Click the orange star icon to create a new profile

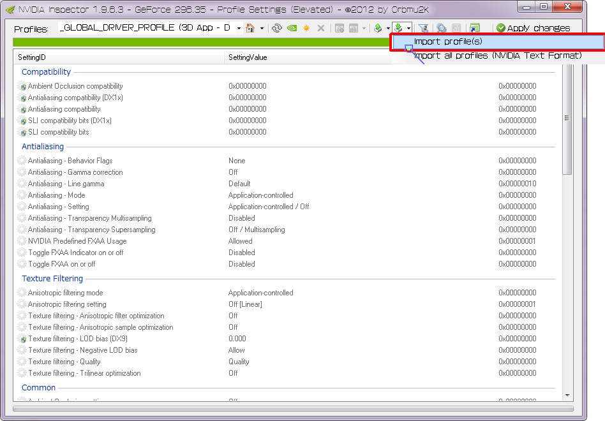pos(306,28)
